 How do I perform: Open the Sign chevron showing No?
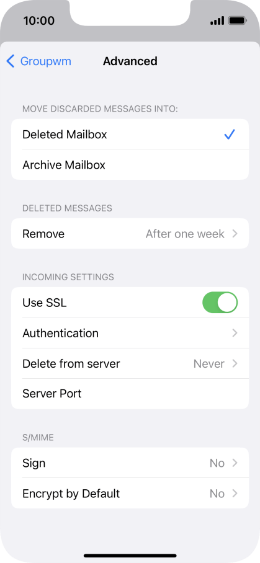(235, 463)
